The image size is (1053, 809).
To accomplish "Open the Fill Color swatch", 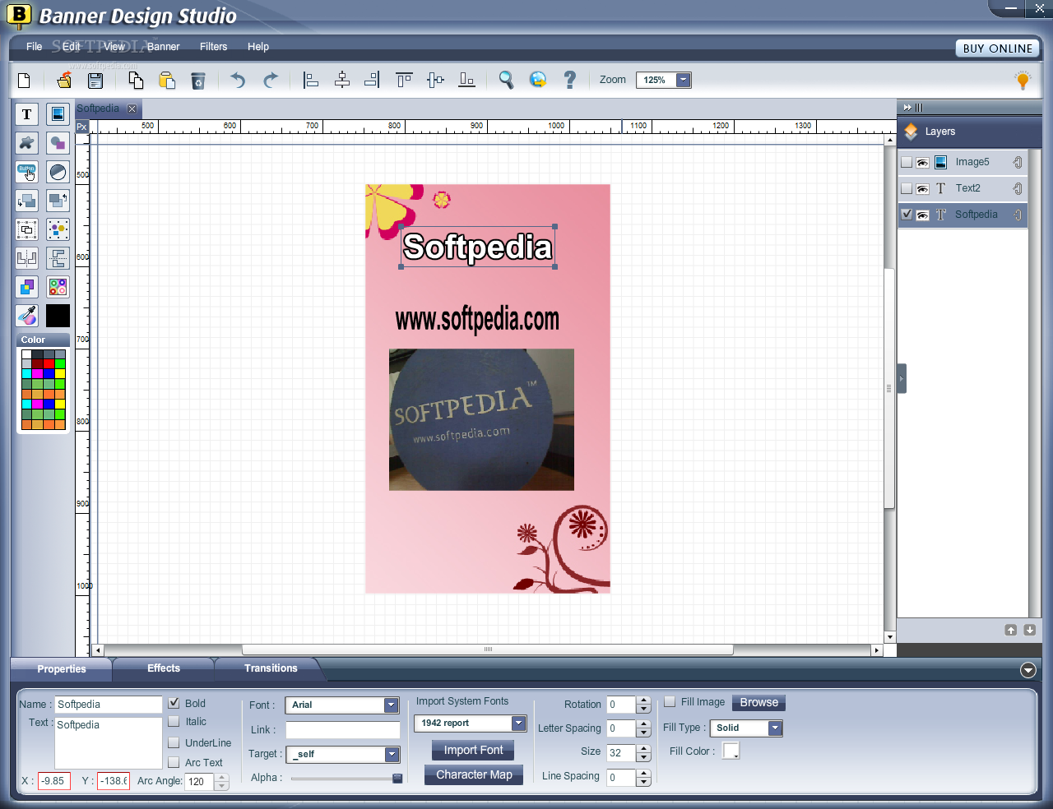I will [731, 751].
